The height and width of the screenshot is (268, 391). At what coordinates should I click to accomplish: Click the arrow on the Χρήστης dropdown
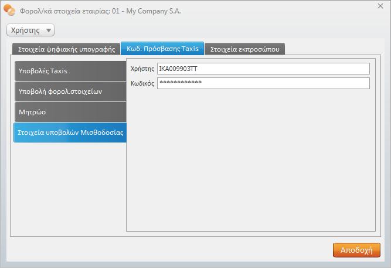click(x=48, y=30)
